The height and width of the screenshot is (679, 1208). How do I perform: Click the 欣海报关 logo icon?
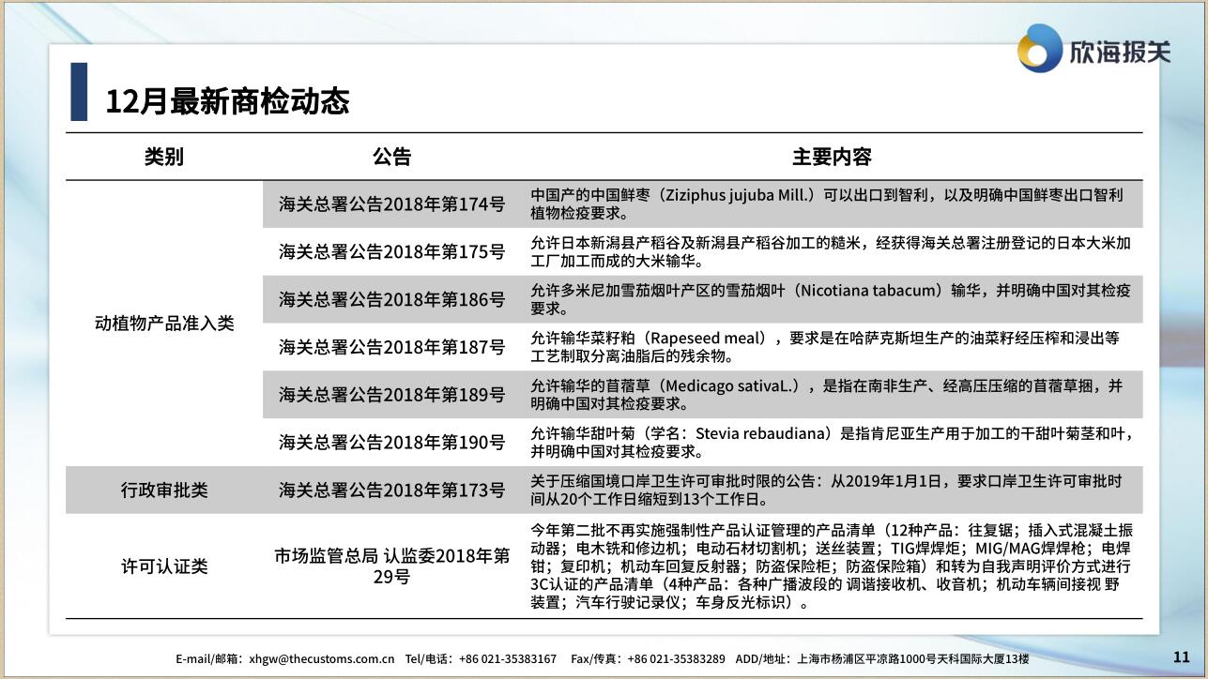point(1040,48)
